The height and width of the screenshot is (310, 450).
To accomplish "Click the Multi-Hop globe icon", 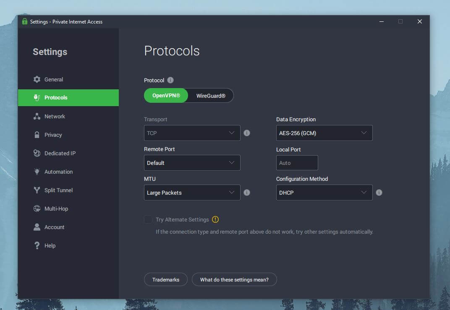I will [x=37, y=208].
